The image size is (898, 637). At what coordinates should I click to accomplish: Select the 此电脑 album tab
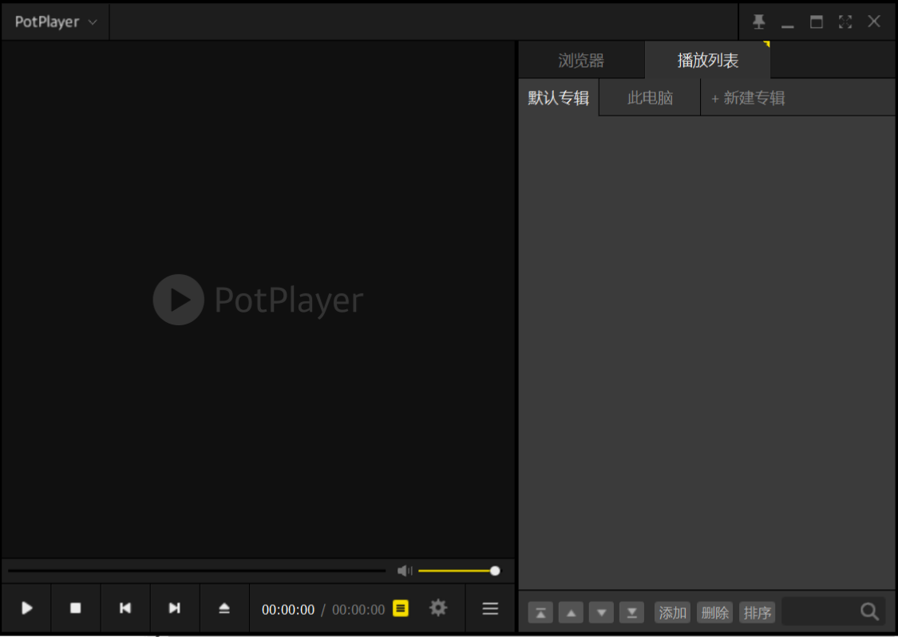tap(650, 98)
